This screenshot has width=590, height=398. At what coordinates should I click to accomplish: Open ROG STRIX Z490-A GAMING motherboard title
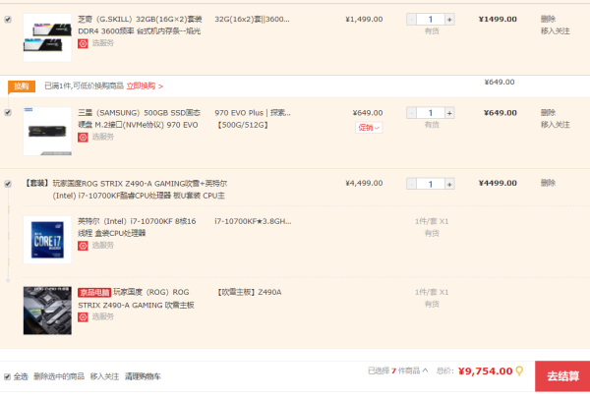pos(137,299)
